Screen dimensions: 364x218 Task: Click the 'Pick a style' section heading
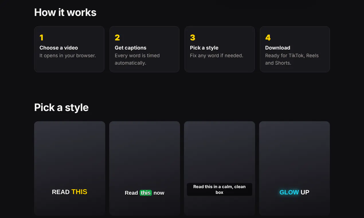click(61, 108)
